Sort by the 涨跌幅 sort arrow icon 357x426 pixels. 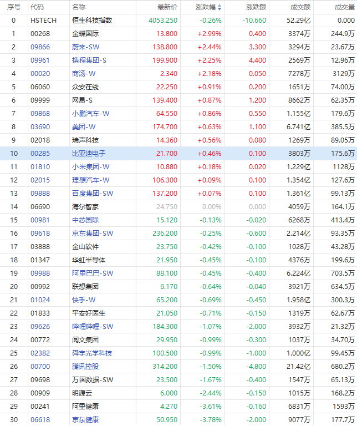point(220,7)
